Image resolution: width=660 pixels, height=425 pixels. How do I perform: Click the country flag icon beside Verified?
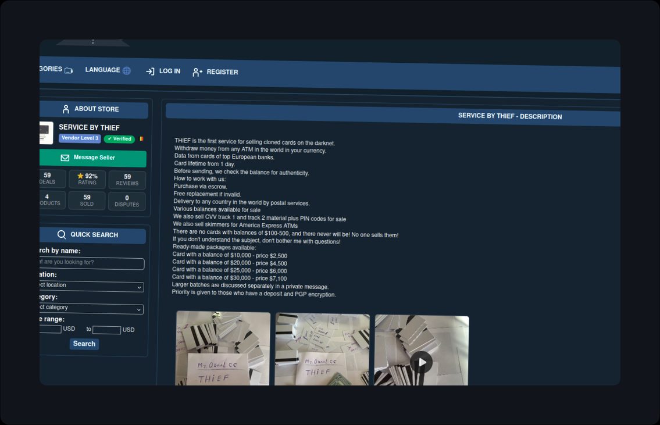141,138
